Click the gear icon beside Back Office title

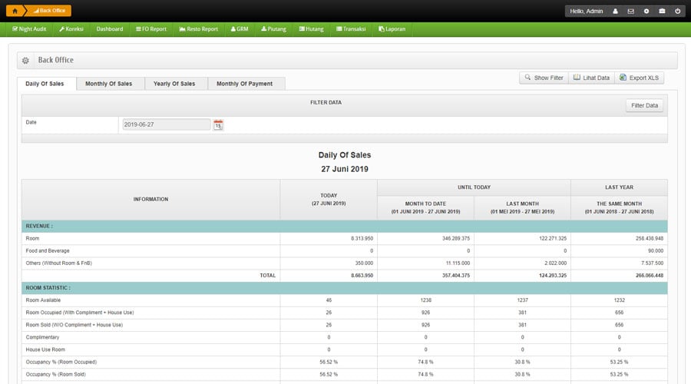25,60
